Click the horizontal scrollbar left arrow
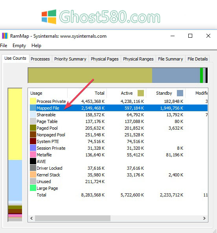The height and width of the screenshot is (233, 217). coord(31,218)
